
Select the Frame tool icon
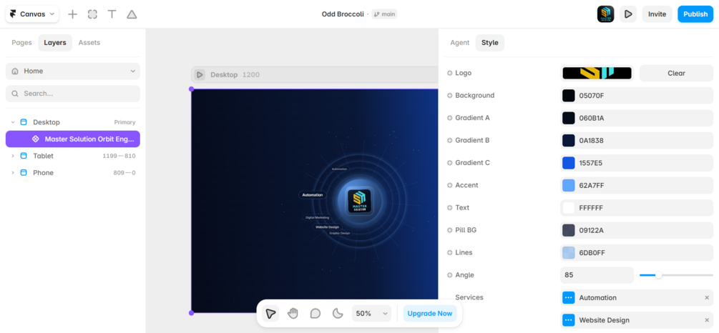92,14
